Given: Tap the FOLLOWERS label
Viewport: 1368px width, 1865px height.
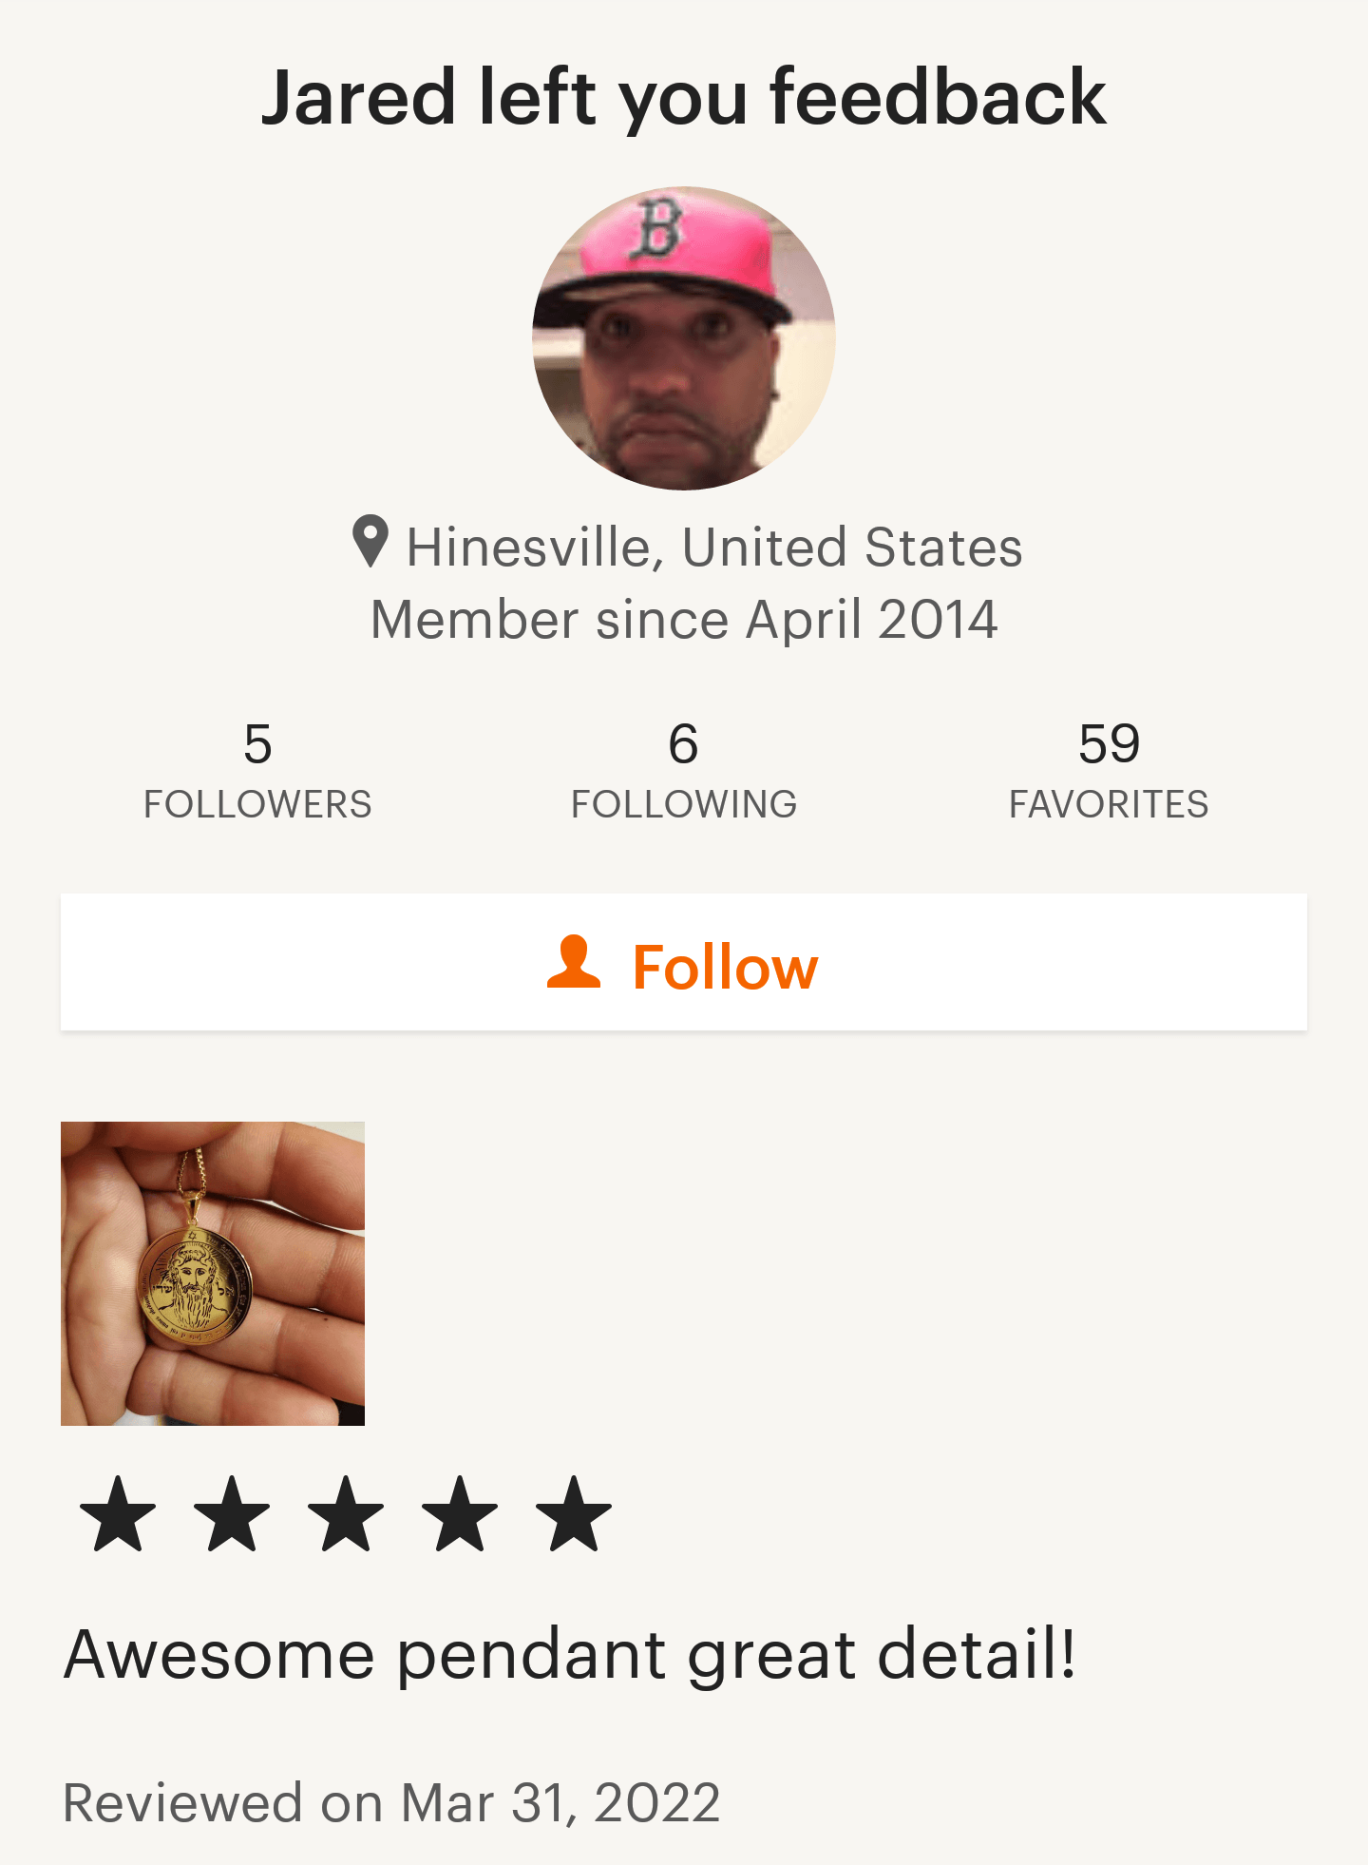Looking at the screenshot, I should tap(257, 804).
